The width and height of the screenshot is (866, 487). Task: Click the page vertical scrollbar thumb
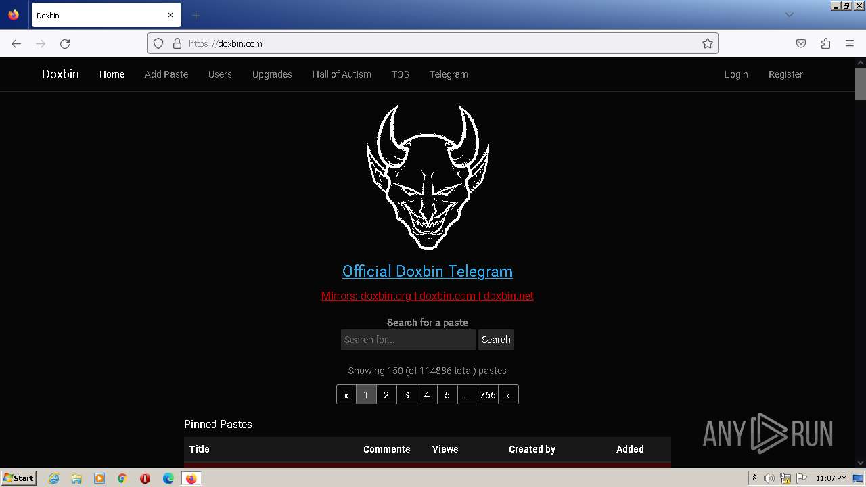click(x=861, y=84)
